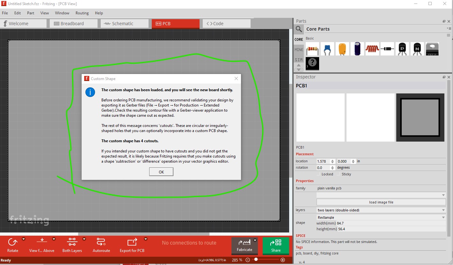Select the resistor part in Core Parts
453x265 pixels.
(312, 49)
